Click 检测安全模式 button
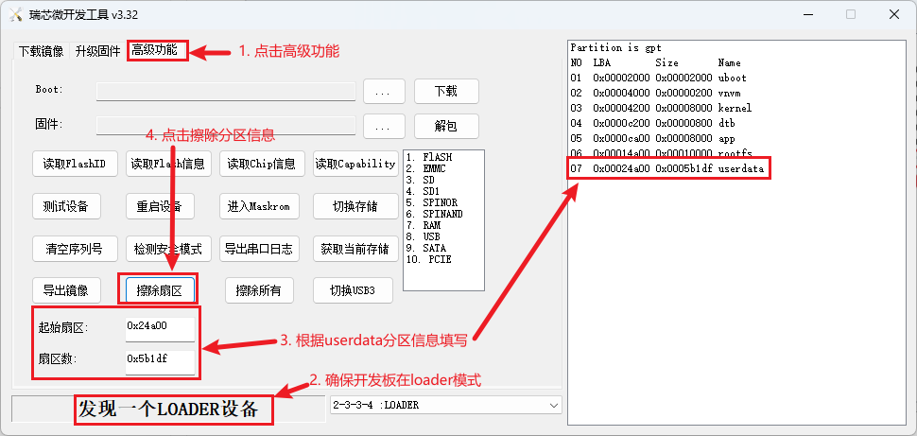This screenshot has width=917, height=436. tap(168, 250)
